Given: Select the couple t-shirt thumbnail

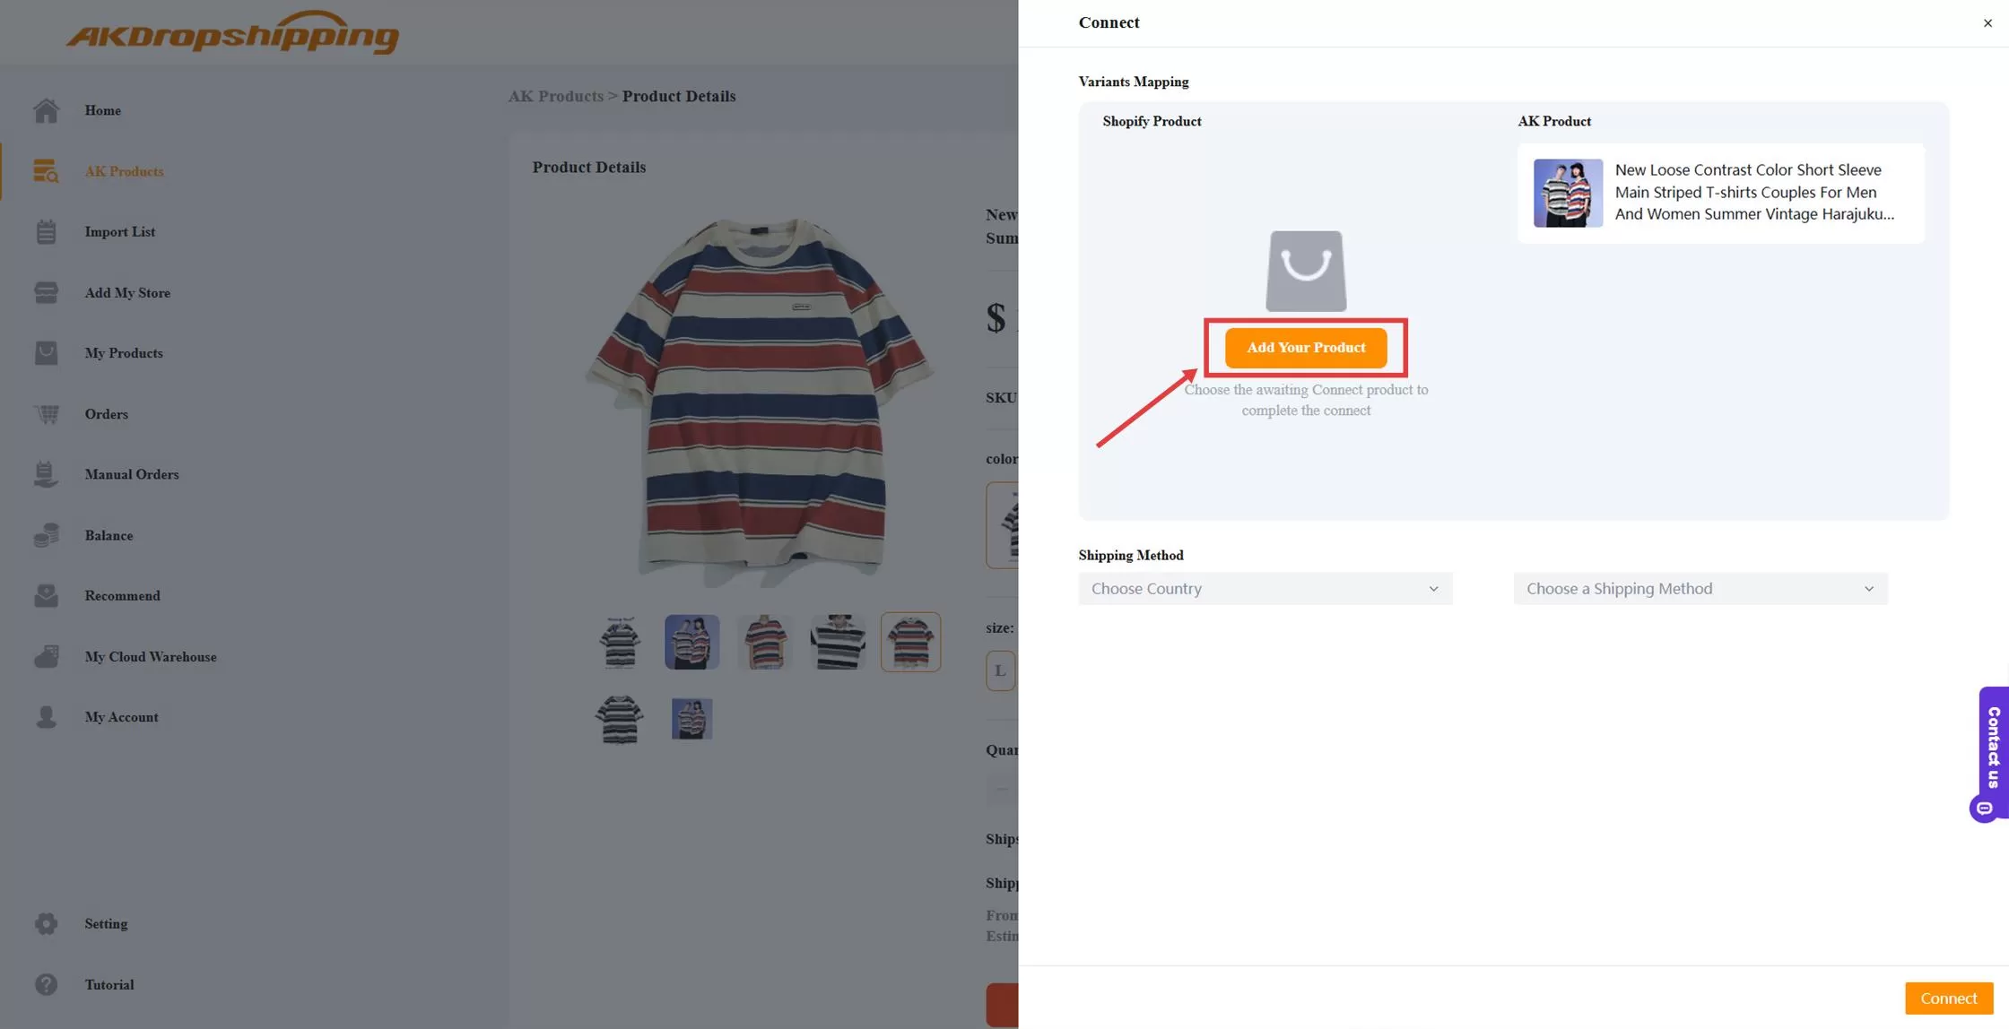Looking at the screenshot, I should point(691,642).
